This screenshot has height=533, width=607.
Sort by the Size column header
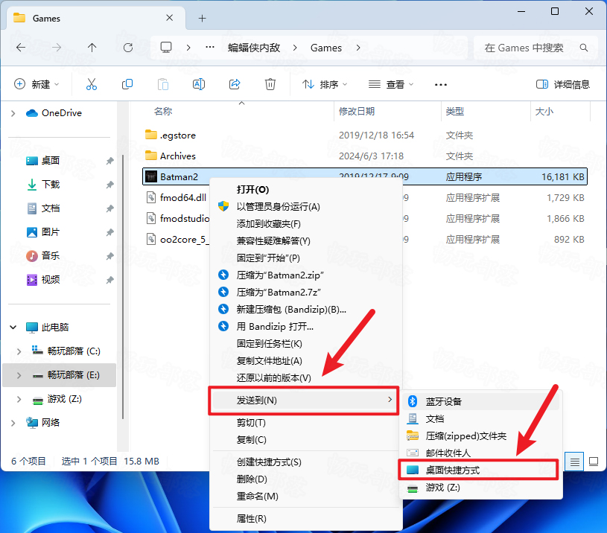pos(560,112)
